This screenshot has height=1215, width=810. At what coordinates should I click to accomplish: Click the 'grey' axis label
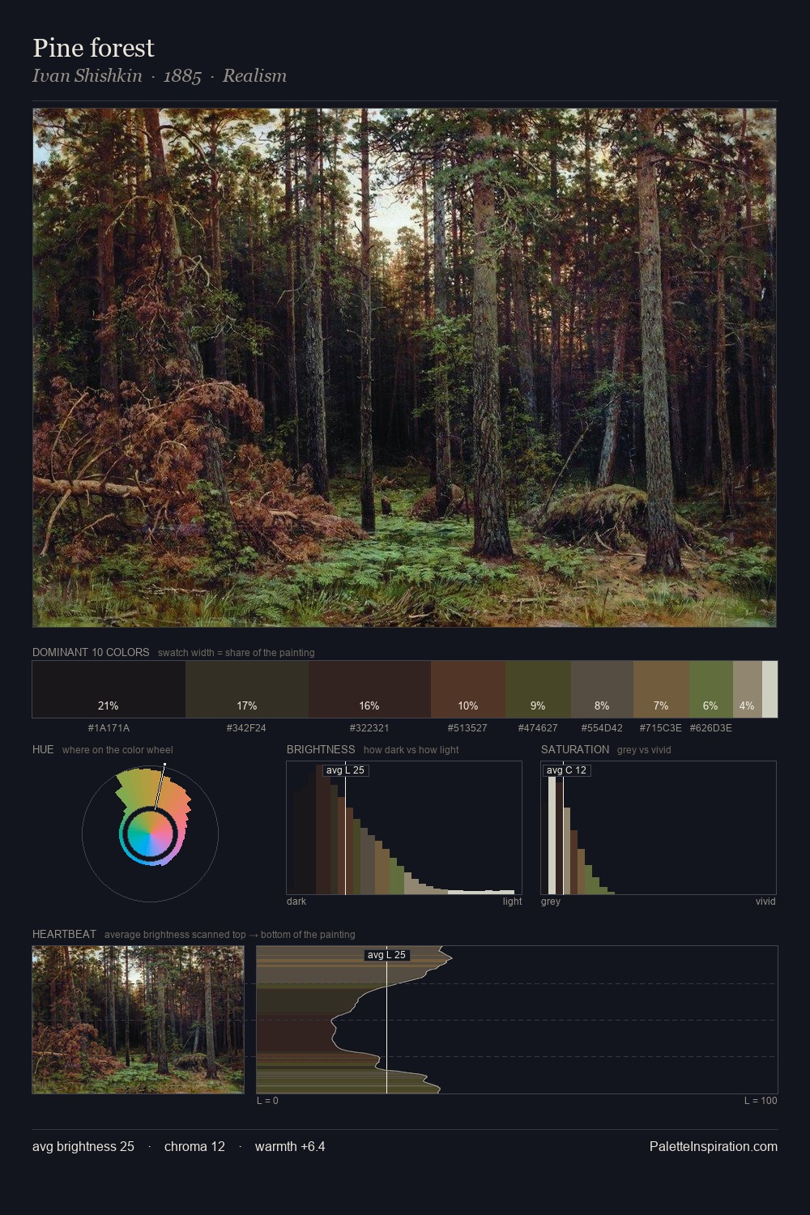(551, 902)
